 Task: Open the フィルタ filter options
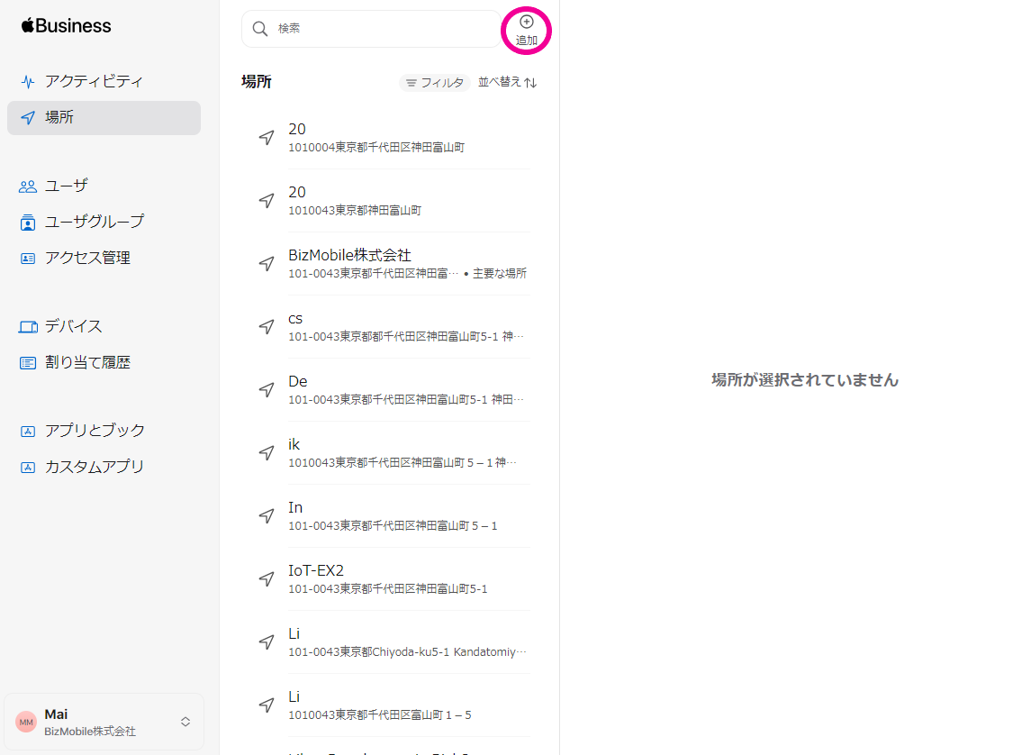pos(435,83)
